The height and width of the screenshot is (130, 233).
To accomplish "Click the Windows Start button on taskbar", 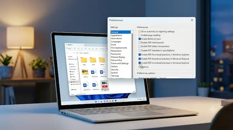I will (x=96, y=102).
